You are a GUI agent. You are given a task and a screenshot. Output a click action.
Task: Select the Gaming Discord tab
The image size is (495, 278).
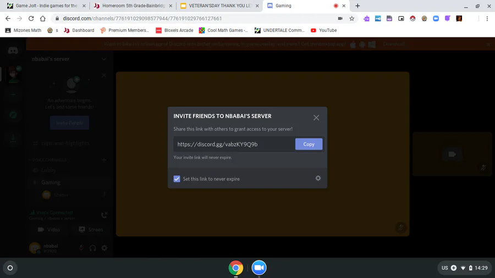[299, 5]
